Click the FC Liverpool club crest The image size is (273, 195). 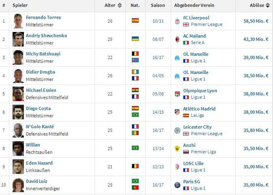tap(177, 21)
